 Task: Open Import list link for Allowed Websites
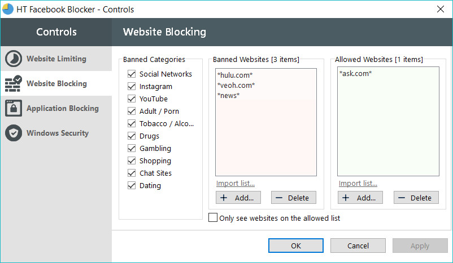point(358,183)
